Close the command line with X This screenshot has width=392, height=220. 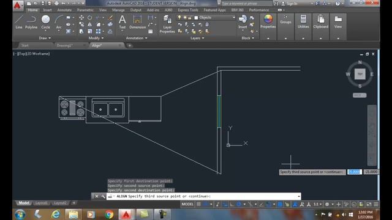tap(97, 196)
